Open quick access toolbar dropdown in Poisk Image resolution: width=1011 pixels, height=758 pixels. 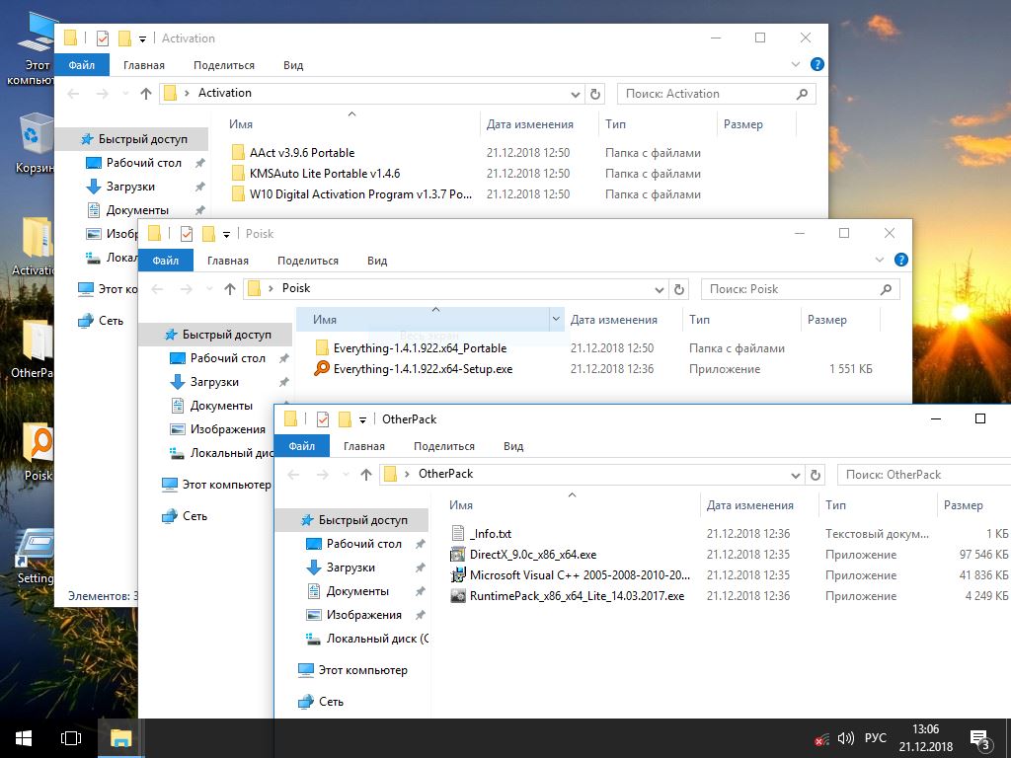[226, 235]
